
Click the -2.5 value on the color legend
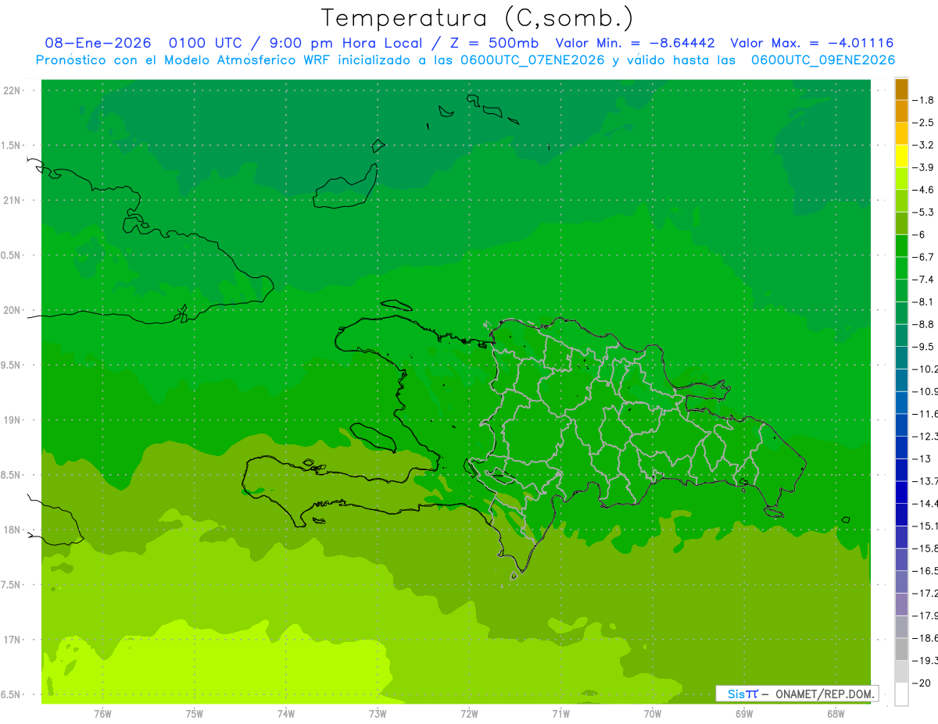pyautogui.click(x=923, y=123)
